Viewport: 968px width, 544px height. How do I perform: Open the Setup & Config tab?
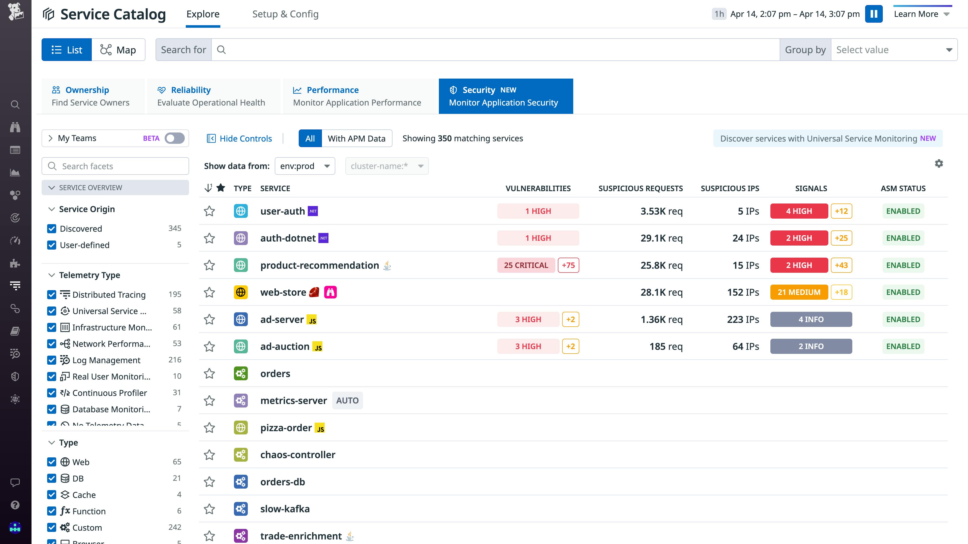pos(285,14)
